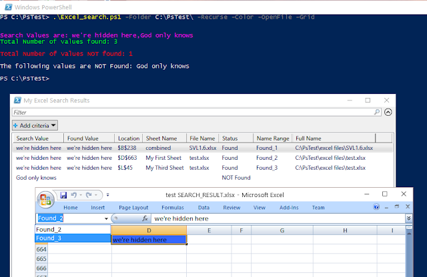427x277 pixels.
Task: Click the Excel formula bar text
Action: coord(181,218)
